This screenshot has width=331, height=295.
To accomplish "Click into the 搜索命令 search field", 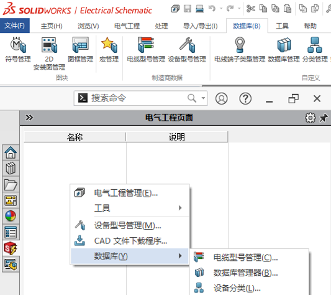I will pos(138,98).
